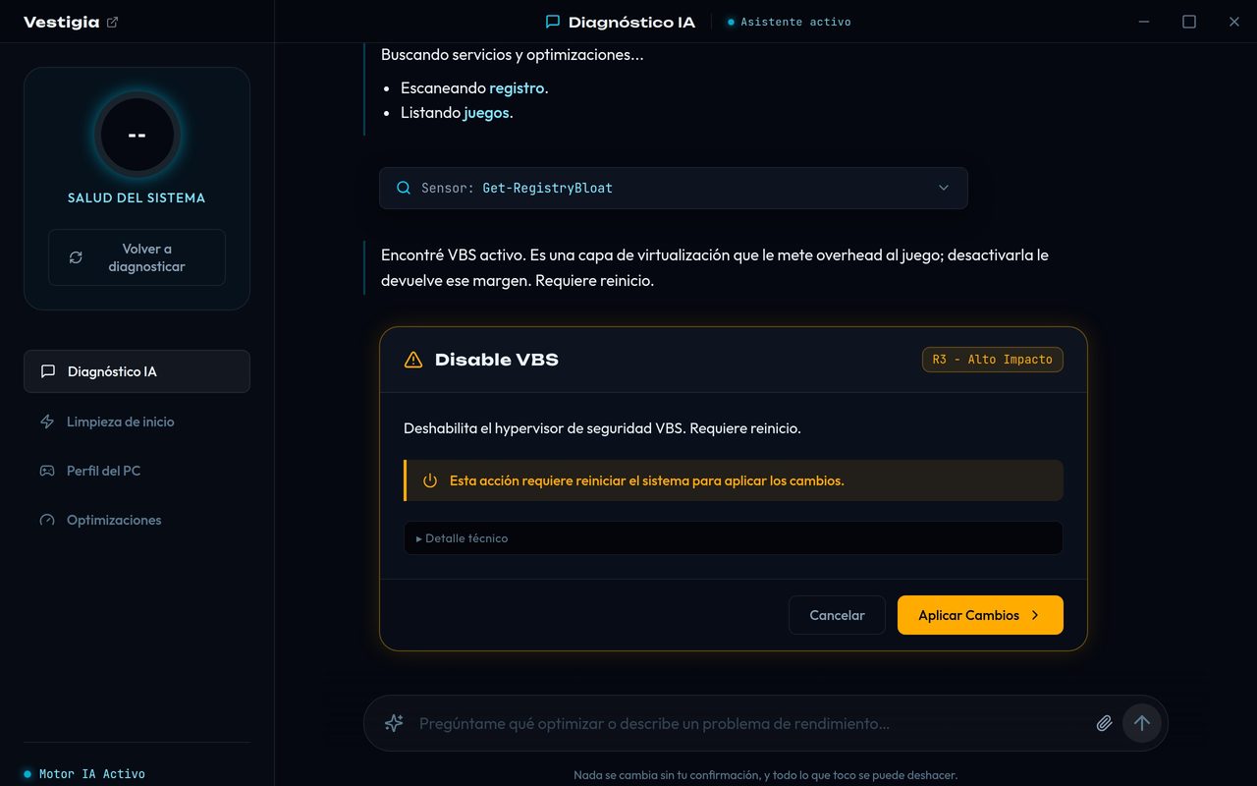Cancel the Disable VBS action
Image resolution: width=1257 pixels, height=786 pixels.
[837, 615]
